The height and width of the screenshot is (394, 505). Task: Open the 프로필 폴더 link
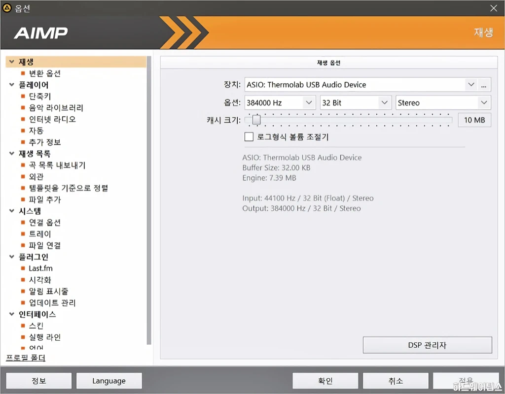coord(26,358)
